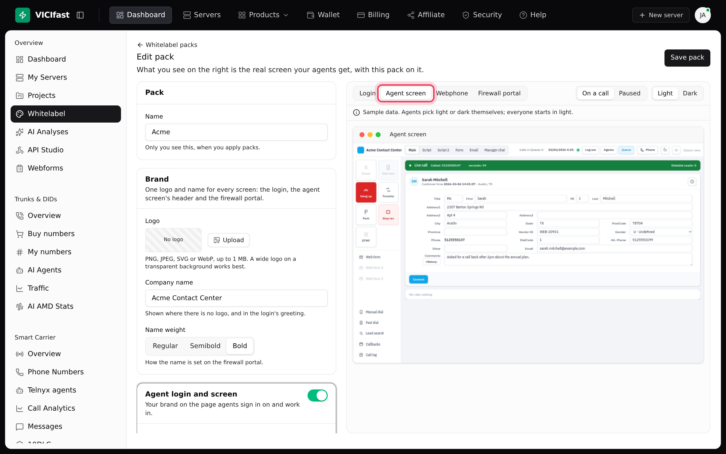Viewport: 726px width, 454px height.
Task: Open Help in the top navigation
Action: (x=533, y=15)
